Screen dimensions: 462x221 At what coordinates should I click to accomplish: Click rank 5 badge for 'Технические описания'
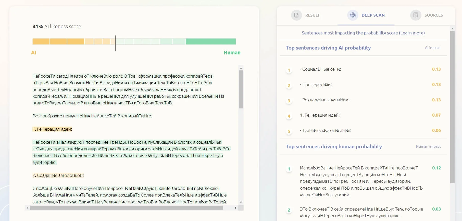click(x=289, y=131)
